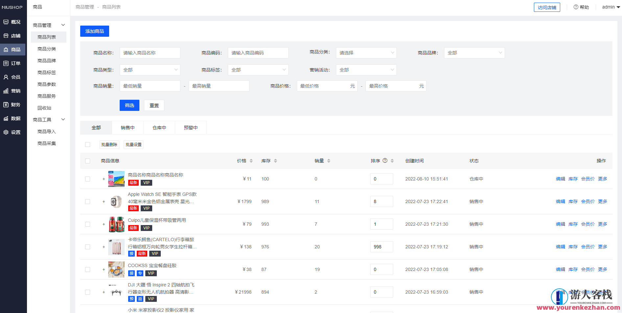Select the 店铺 sidebar icon
This screenshot has width=622, height=313.
click(13, 35)
